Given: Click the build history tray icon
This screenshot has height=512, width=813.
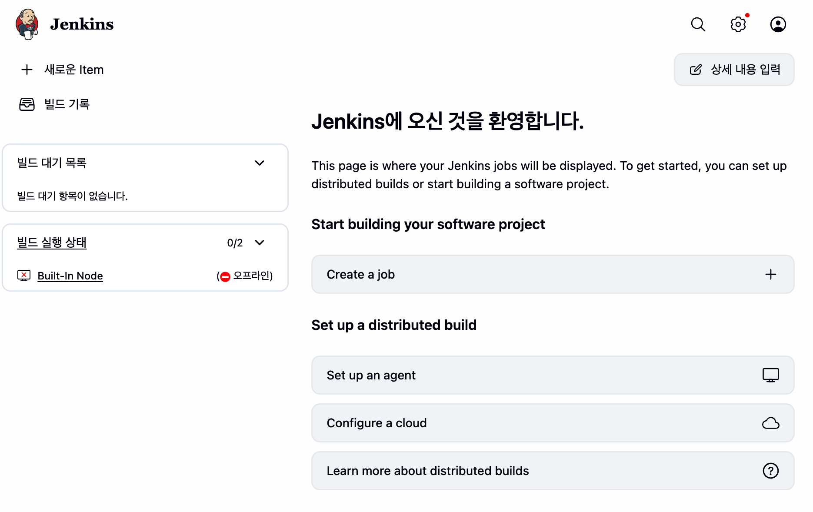Looking at the screenshot, I should point(27,104).
